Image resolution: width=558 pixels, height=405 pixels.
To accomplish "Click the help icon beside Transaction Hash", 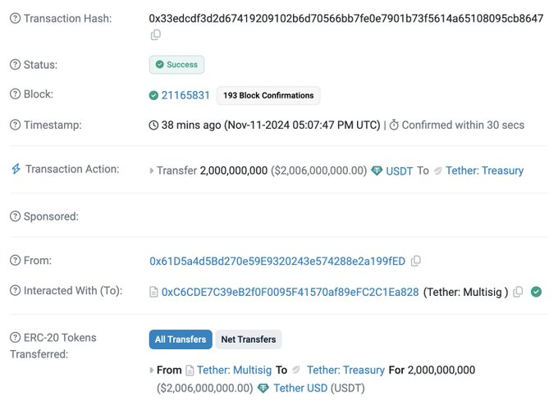I will click(x=16, y=18).
